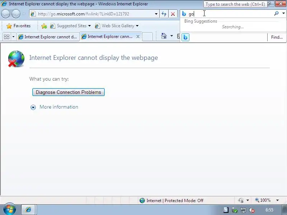Click Diagnose Connection Problems button
This screenshot has height=215, width=287.
[x=69, y=92]
